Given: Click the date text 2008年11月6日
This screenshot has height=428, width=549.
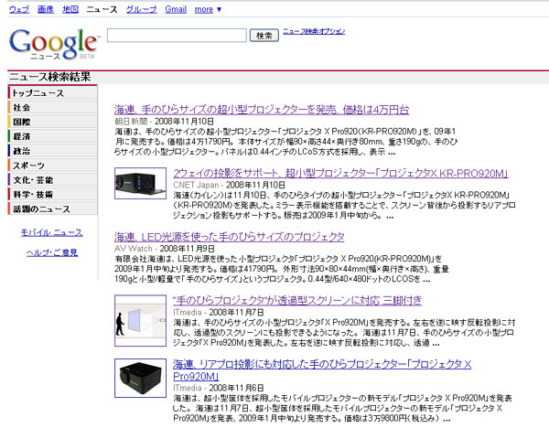Looking at the screenshot, I should pos(236,388).
